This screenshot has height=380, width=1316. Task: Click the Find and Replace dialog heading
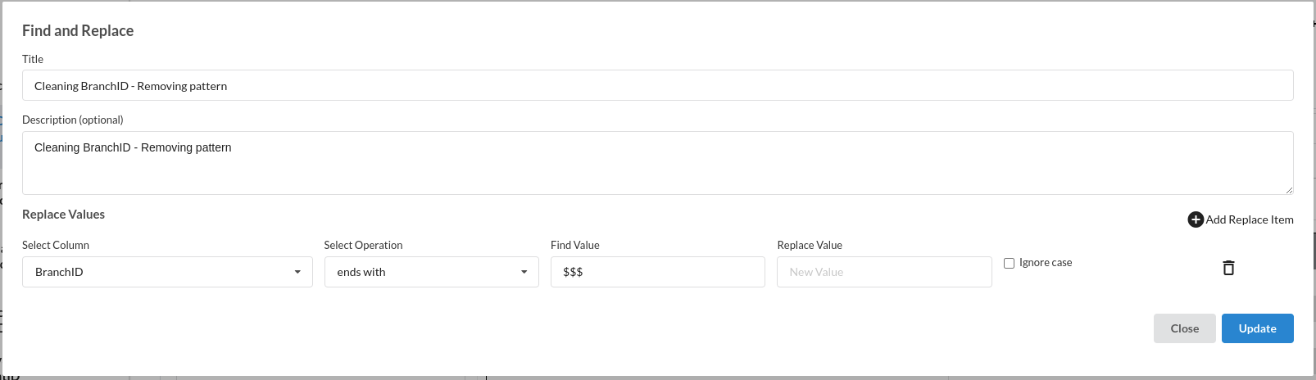click(x=78, y=30)
